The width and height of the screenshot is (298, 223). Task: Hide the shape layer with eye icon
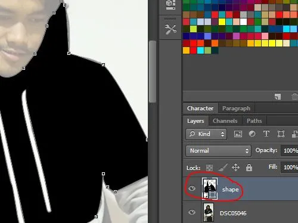click(x=192, y=188)
